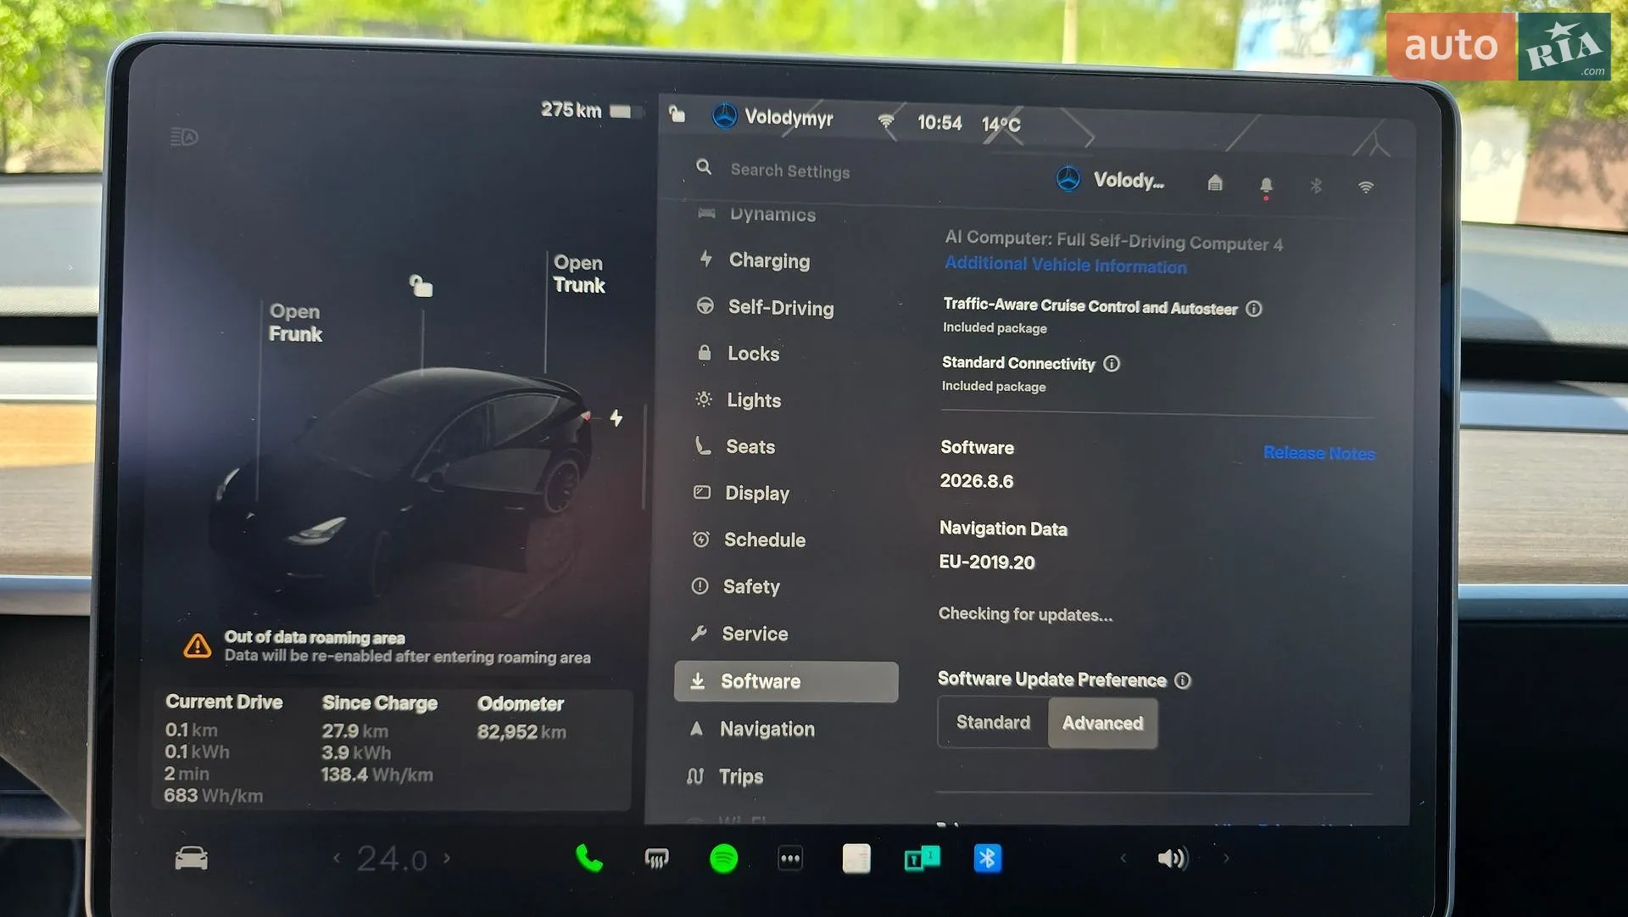Tap the unlock icon above the car

click(x=421, y=285)
